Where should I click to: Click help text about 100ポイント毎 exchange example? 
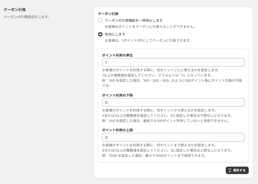(x=172, y=80)
